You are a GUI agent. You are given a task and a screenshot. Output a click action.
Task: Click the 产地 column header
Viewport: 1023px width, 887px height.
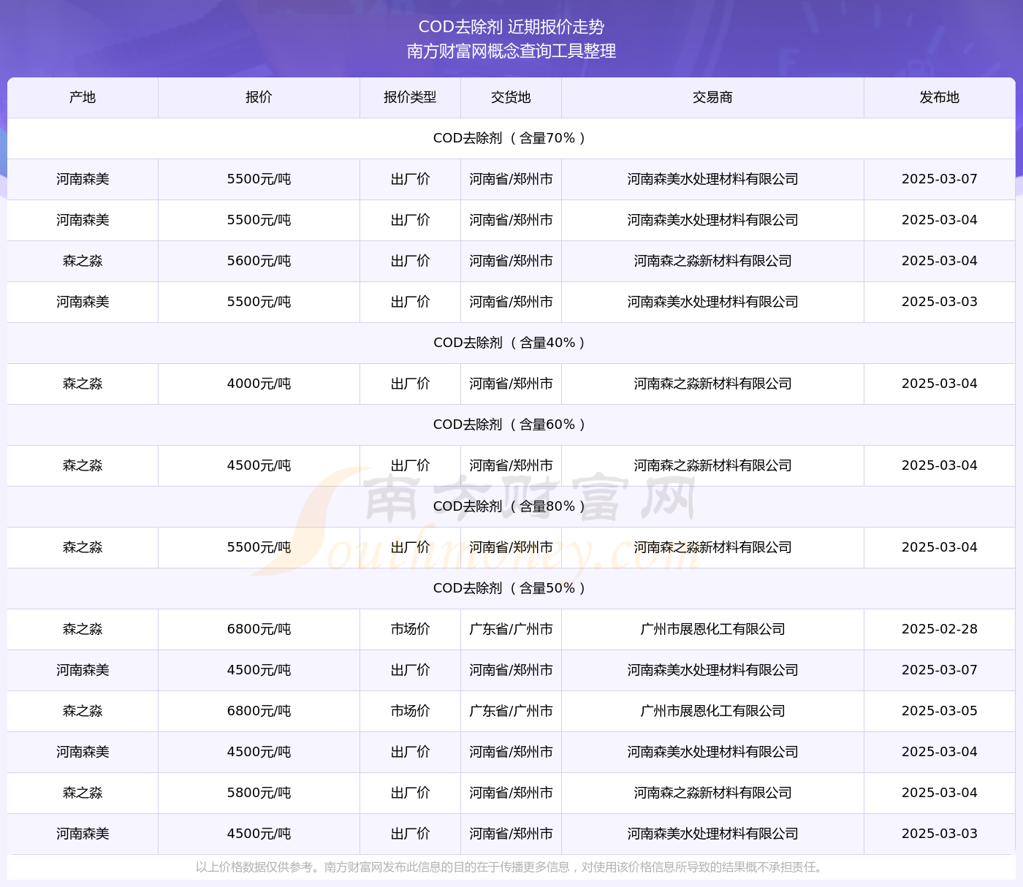[83, 97]
